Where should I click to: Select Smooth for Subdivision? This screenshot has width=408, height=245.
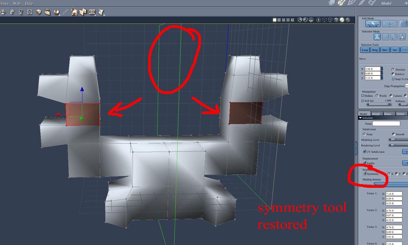(x=394, y=134)
